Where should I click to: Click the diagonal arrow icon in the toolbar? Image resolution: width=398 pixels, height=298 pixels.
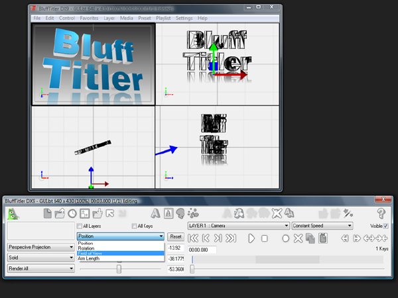tap(110, 213)
